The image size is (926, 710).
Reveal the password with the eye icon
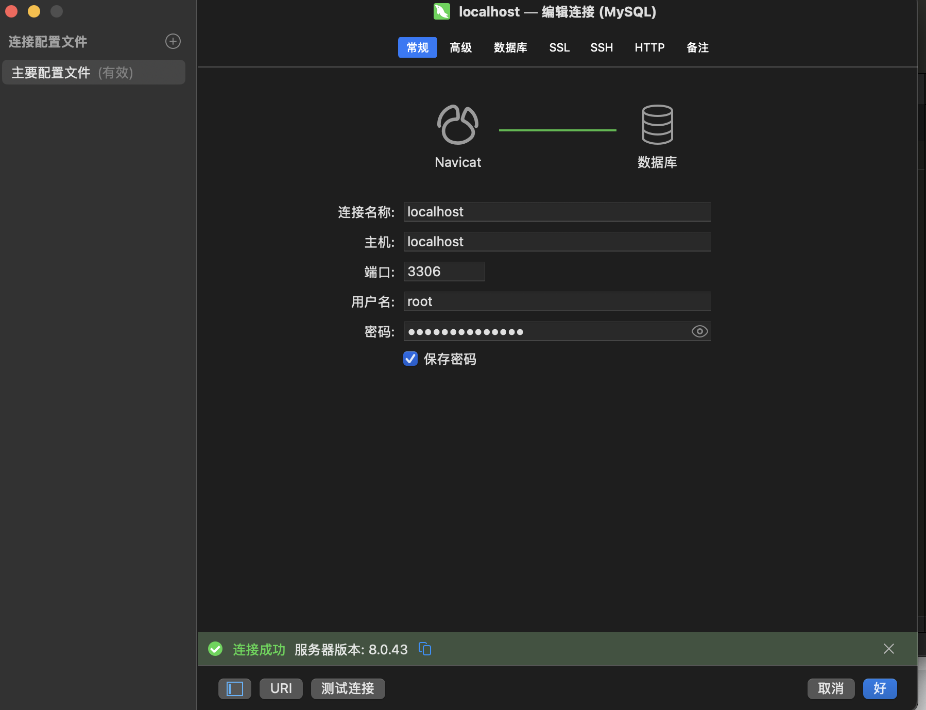(x=699, y=331)
